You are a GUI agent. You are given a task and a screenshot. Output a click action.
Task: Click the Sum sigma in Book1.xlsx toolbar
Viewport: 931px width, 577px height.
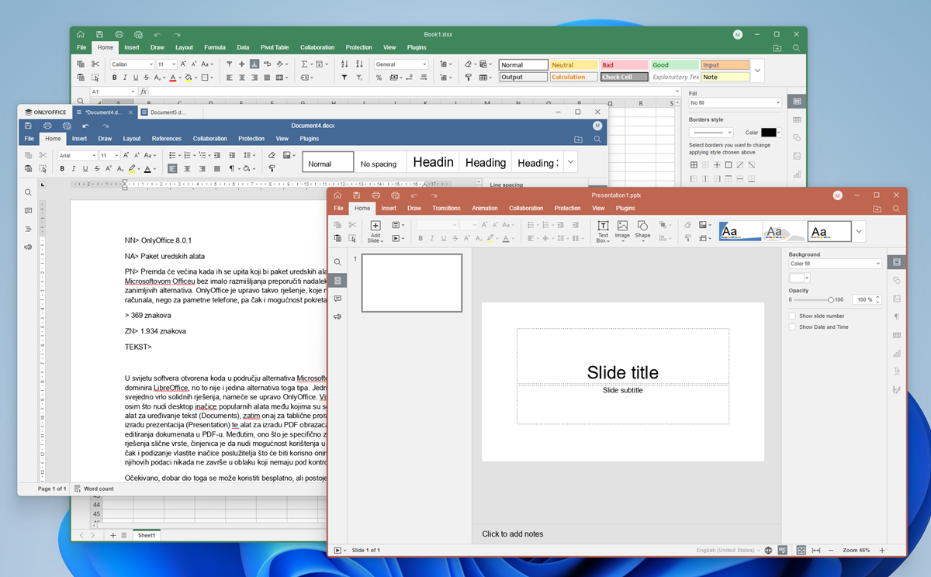click(x=304, y=64)
